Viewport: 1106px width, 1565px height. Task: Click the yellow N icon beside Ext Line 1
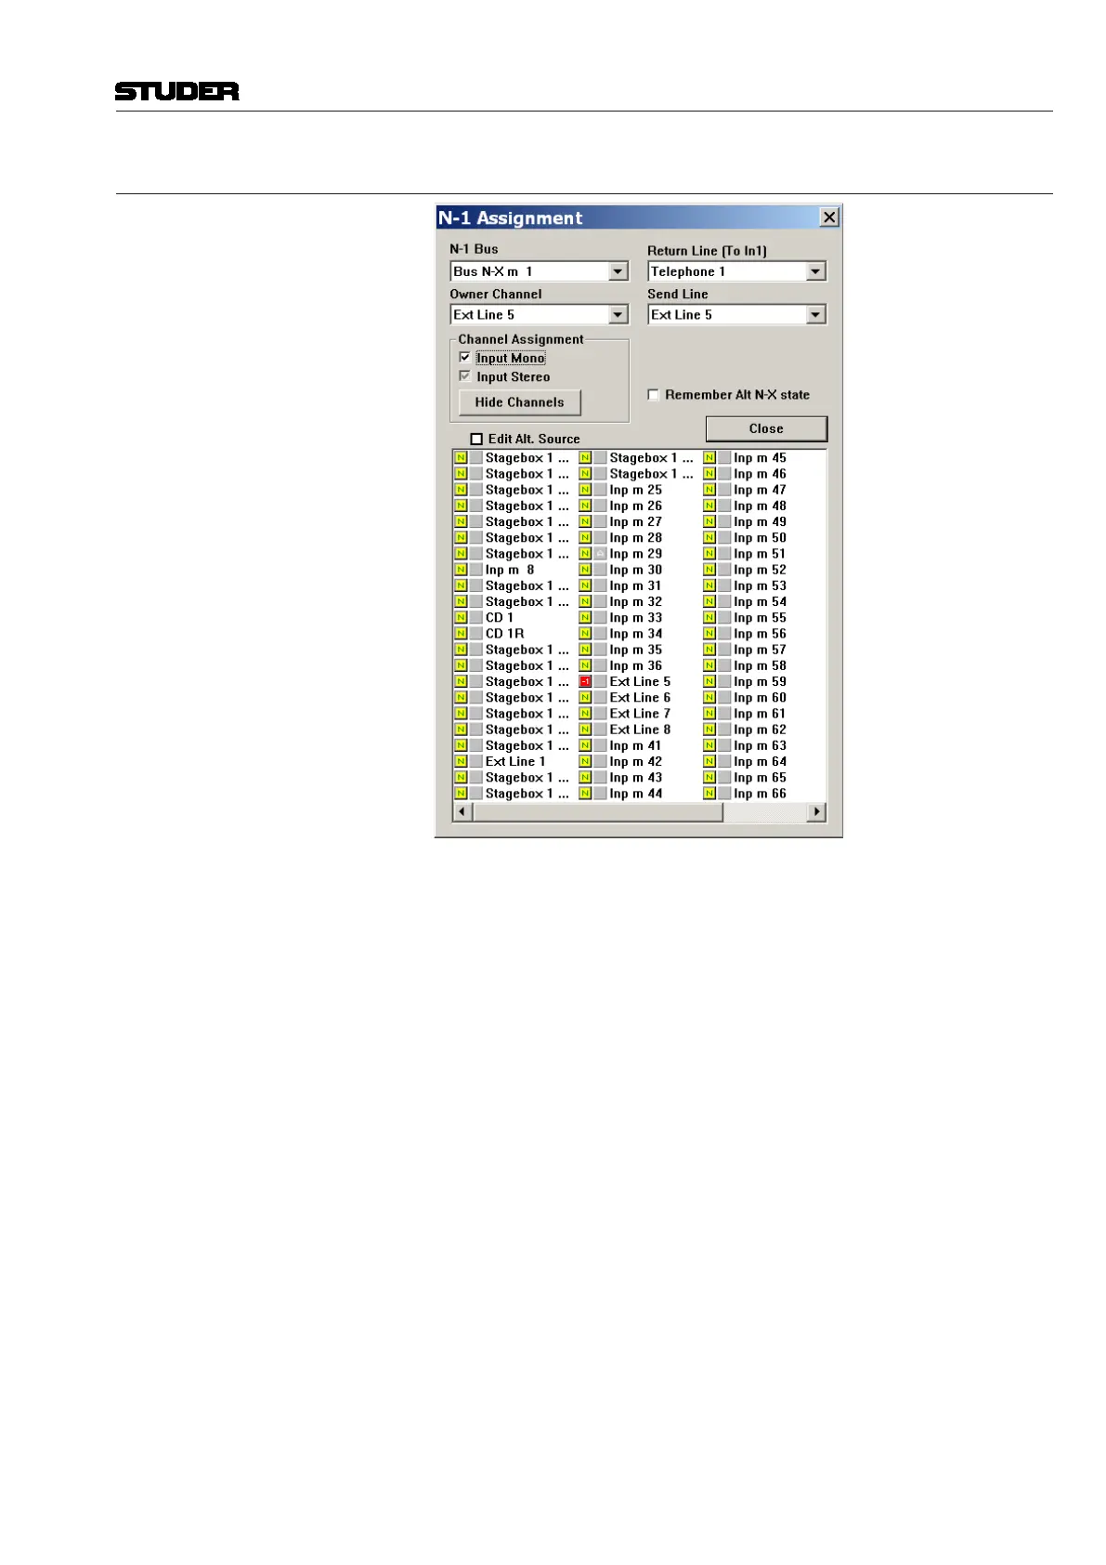[x=461, y=762]
